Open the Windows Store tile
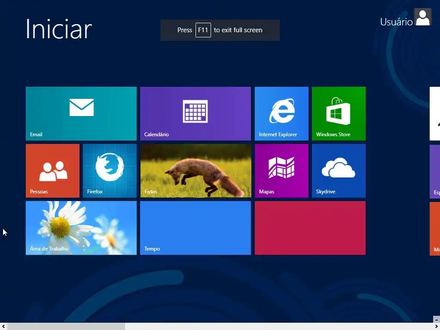 [x=339, y=113]
